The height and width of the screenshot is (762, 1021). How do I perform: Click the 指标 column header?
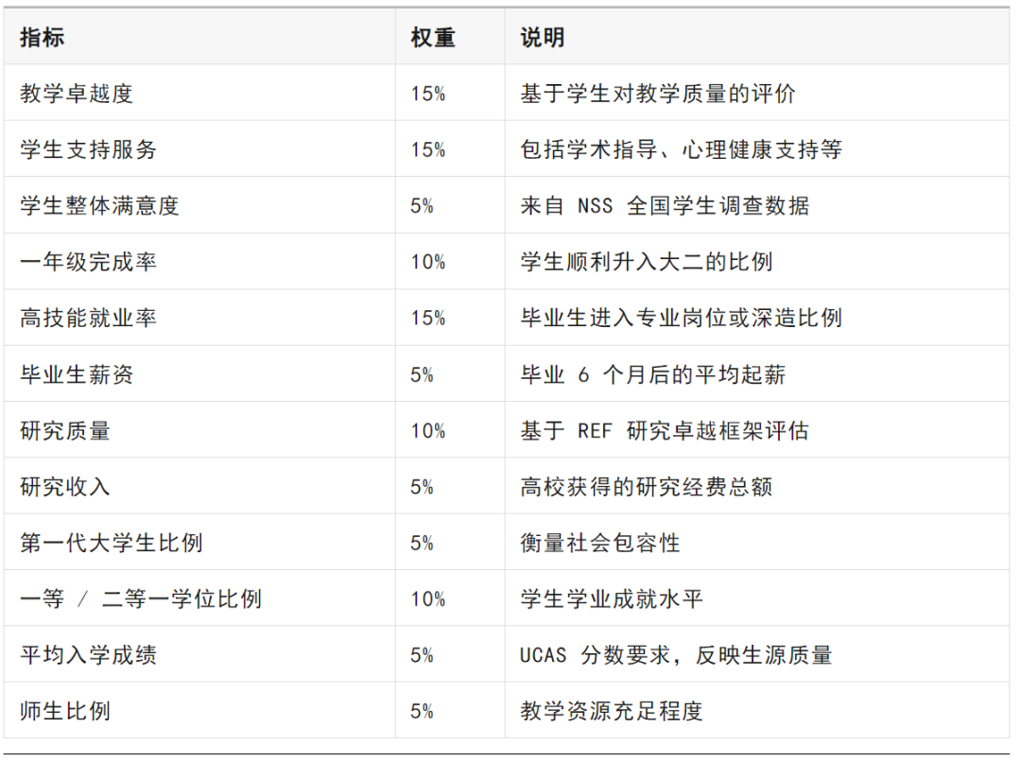(43, 37)
